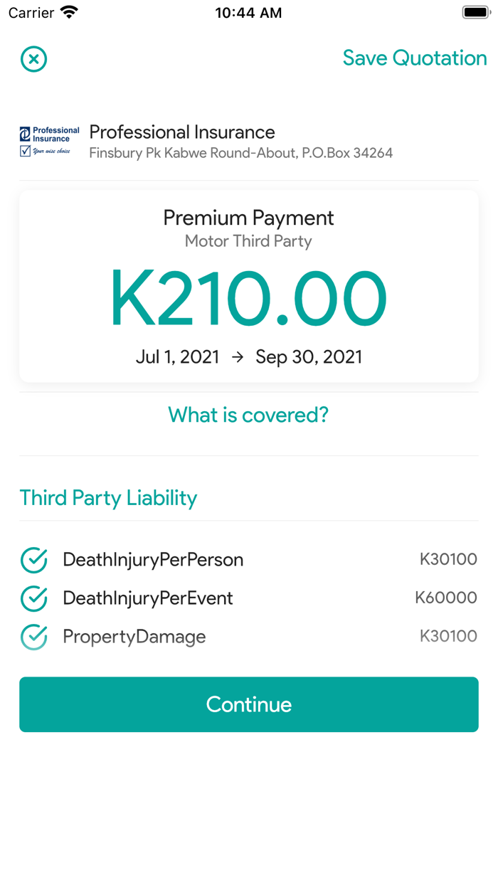Viewport: 498px width, 885px height.
Task: Click the WiFi indicator in status bar
Action: pos(68,11)
